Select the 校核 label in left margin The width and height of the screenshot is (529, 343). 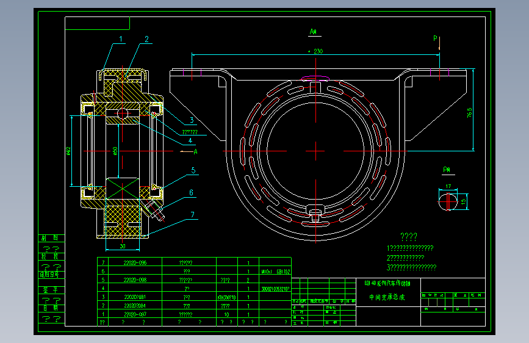tap(49, 256)
